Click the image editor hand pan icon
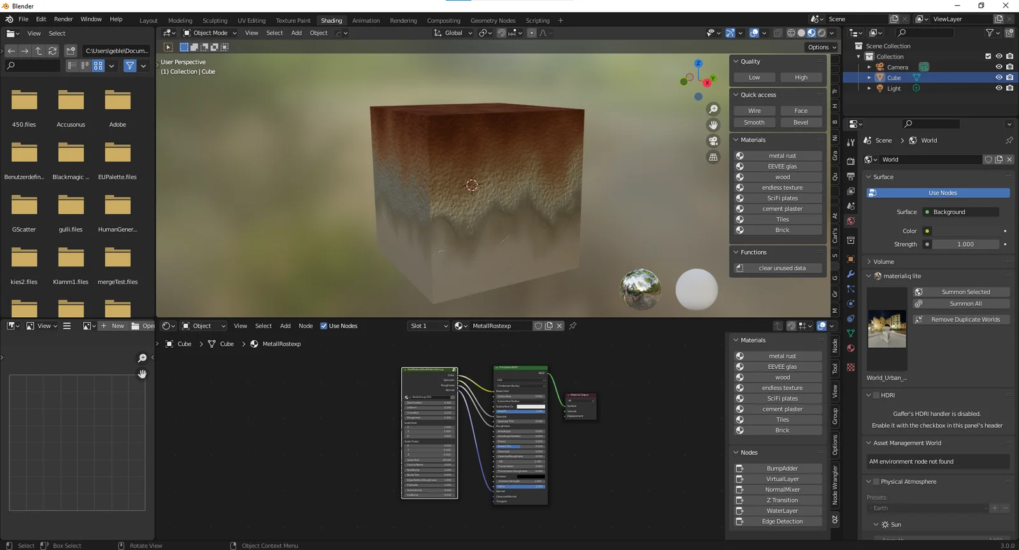Viewport: 1019px width, 550px height. tap(142, 374)
